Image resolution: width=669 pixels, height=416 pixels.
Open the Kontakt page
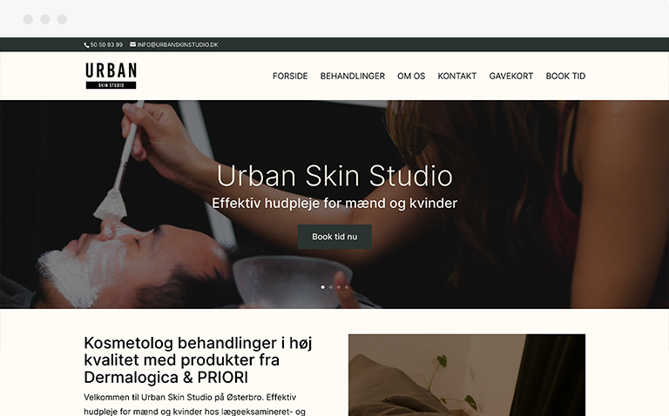(457, 76)
